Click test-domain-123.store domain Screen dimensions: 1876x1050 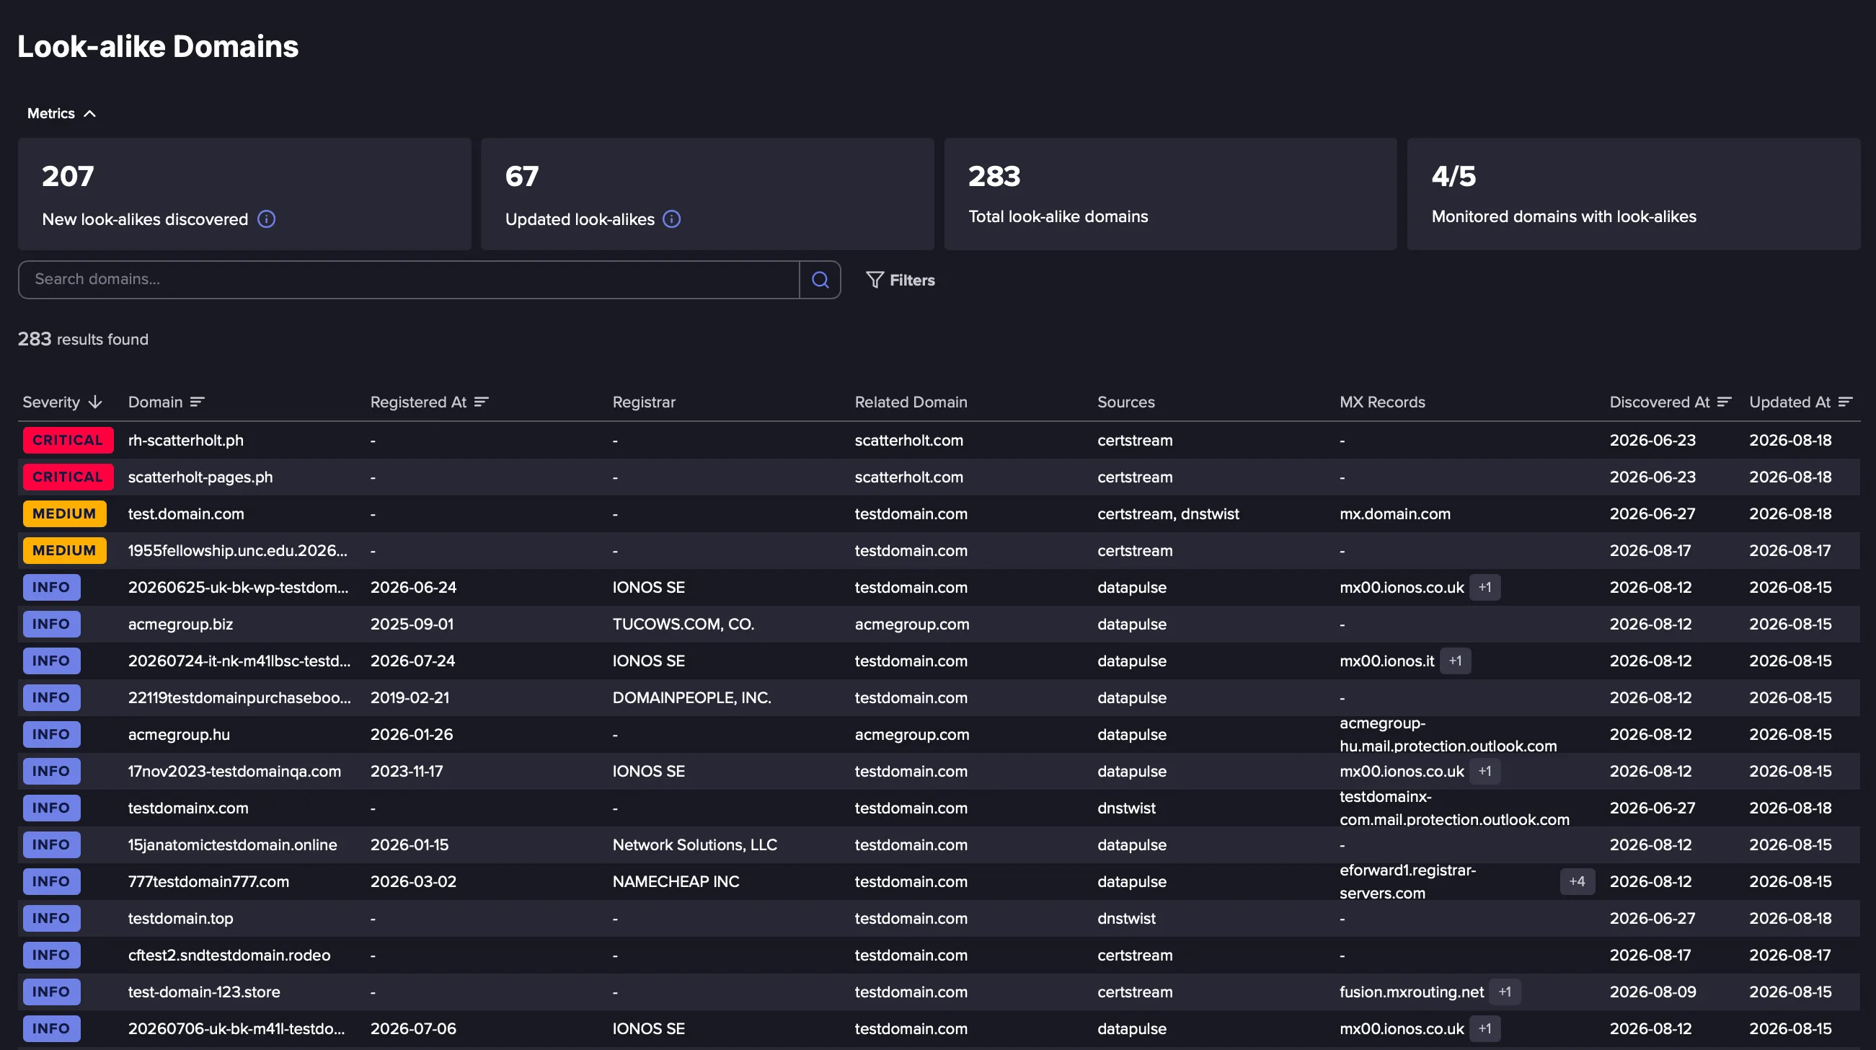(x=204, y=992)
